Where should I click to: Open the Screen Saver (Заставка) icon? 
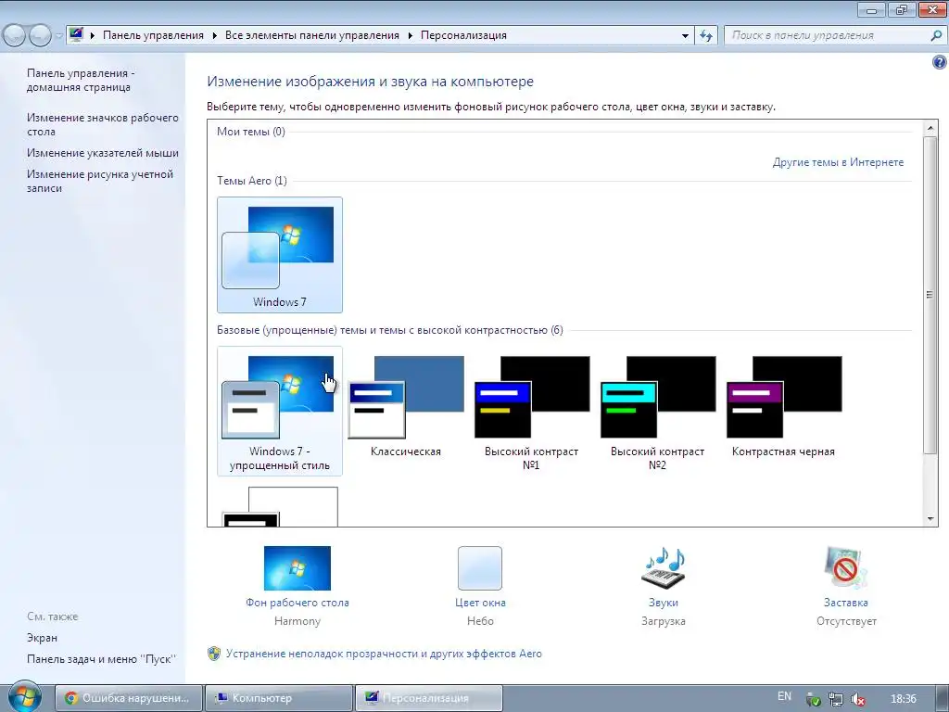click(846, 568)
